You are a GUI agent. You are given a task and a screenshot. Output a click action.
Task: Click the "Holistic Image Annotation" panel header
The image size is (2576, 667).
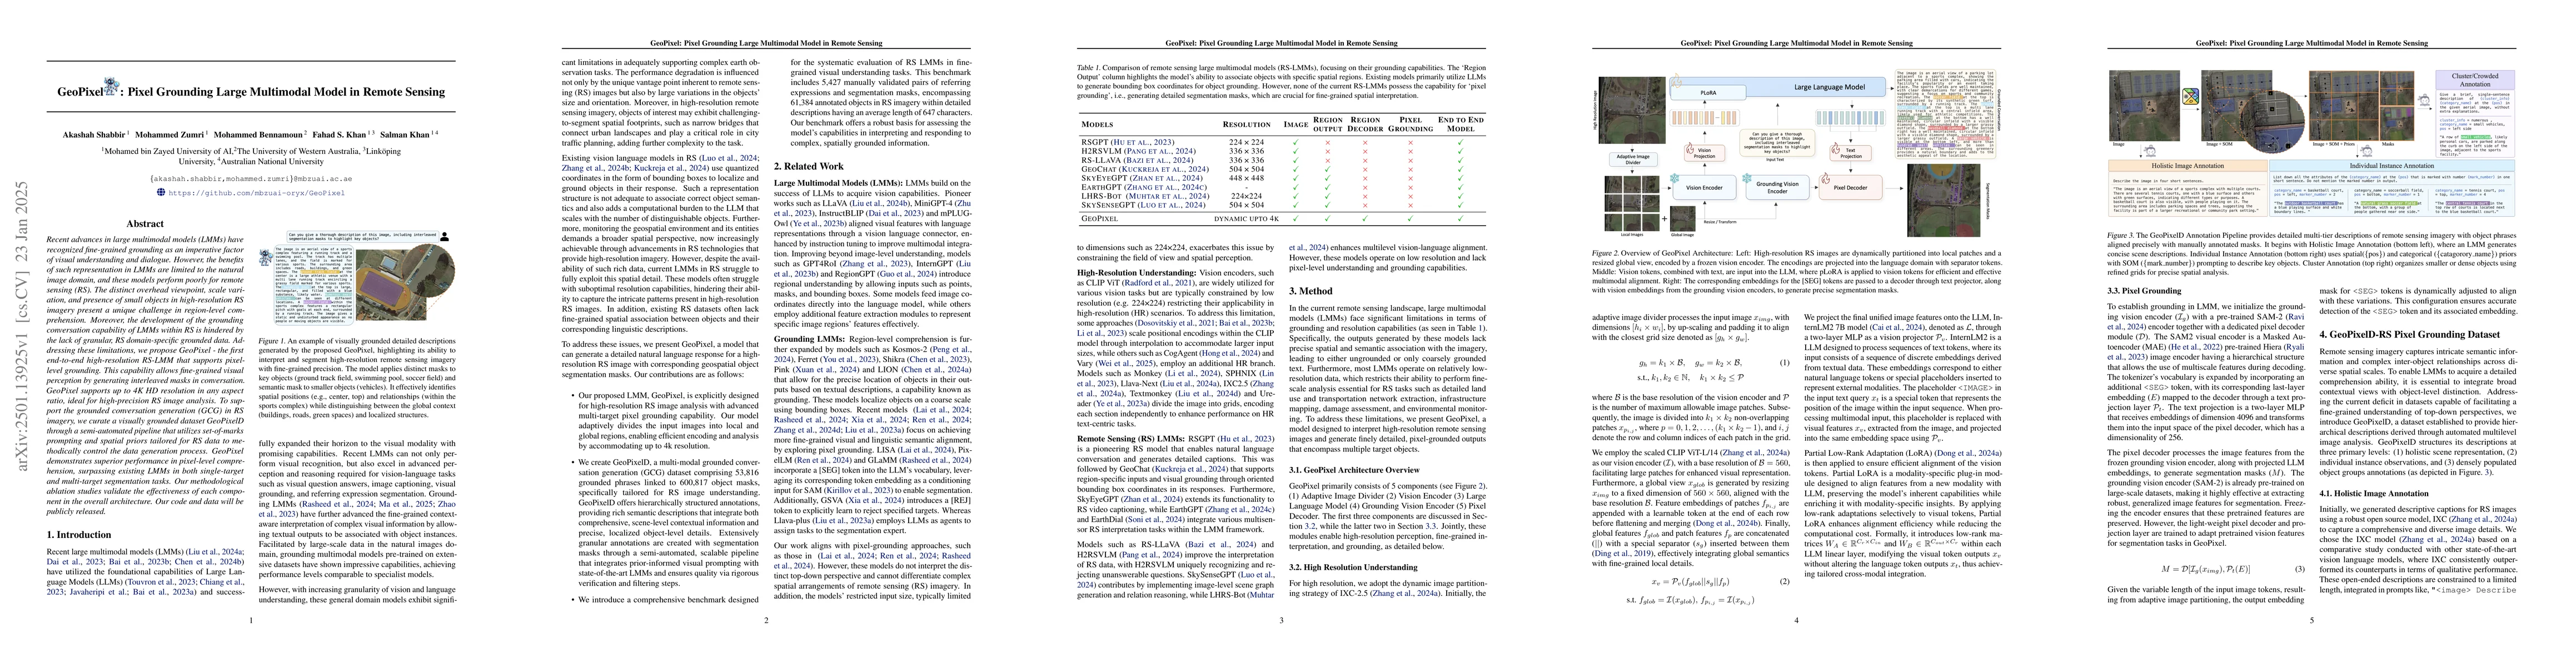click(x=2188, y=166)
